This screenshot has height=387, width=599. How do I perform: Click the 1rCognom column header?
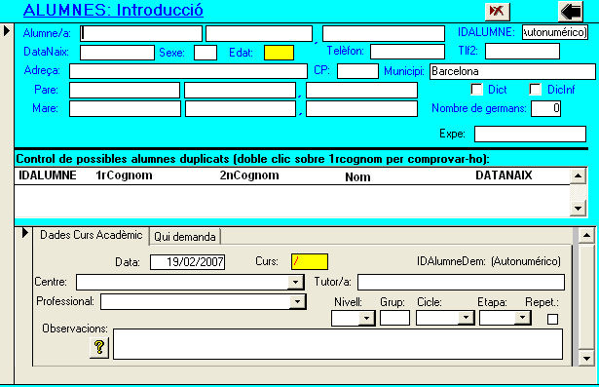[124, 175]
